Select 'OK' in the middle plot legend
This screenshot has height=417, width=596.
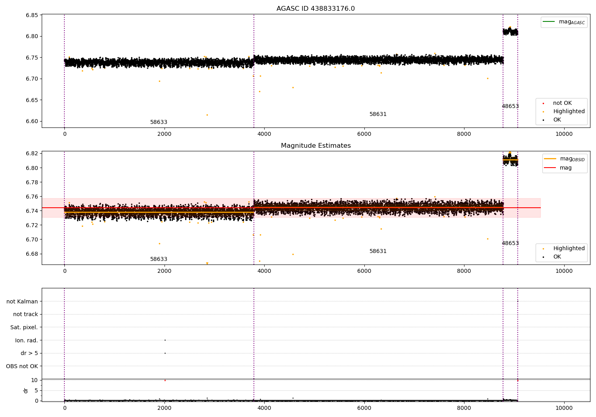click(x=557, y=257)
